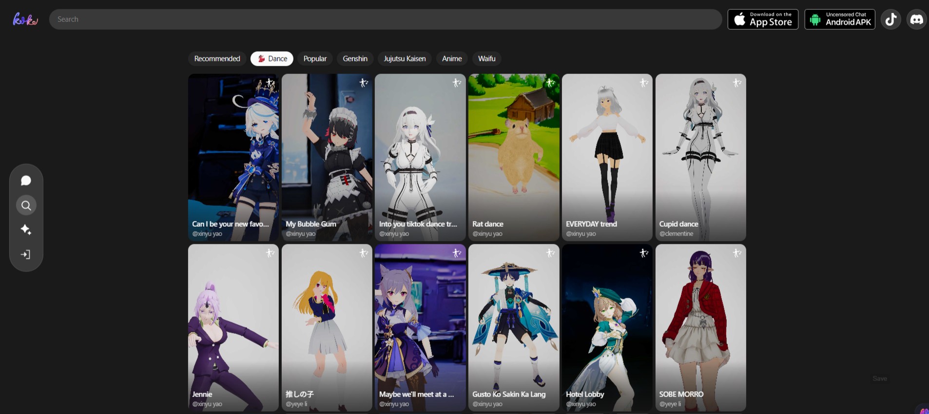
Task: Switch to the Popular tab
Action: [x=315, y=58]
